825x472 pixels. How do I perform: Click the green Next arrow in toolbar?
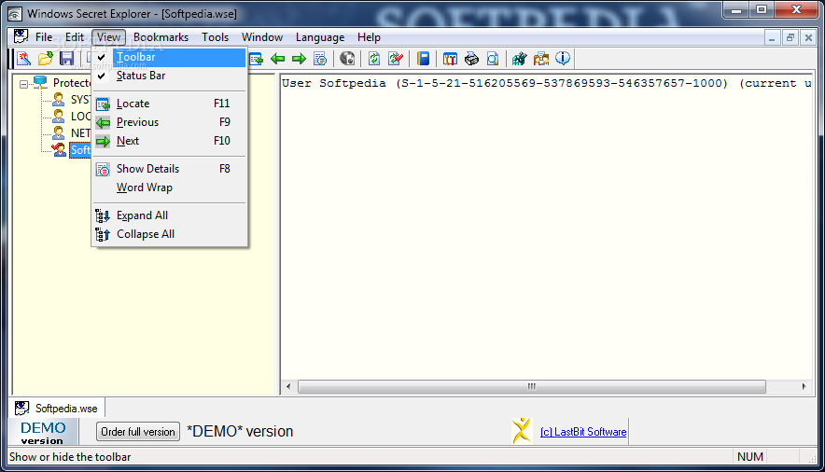tap(299, 59)
